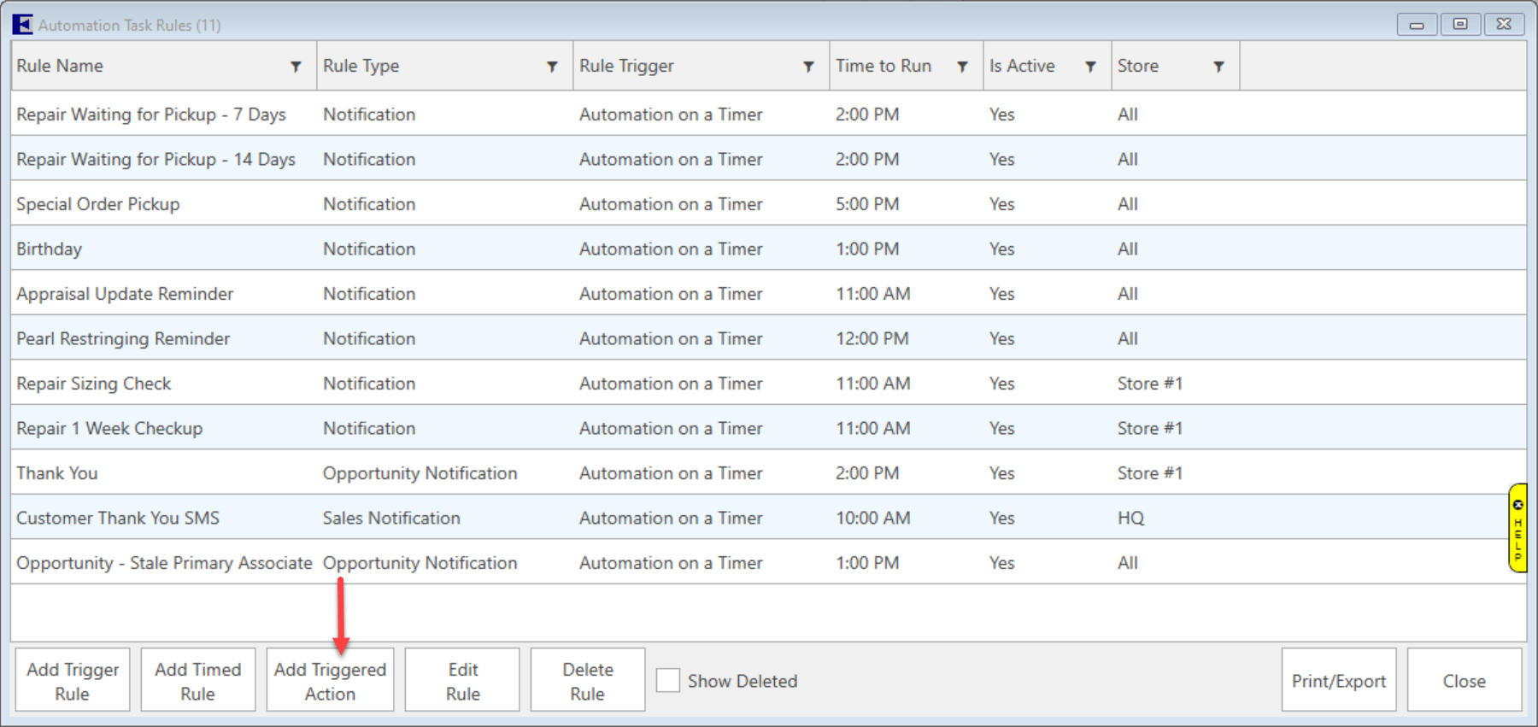The height and width of the screenshot is (727, 1538).
Task: Click the Add Timed Rule button
Action: [x=198, y=681]
